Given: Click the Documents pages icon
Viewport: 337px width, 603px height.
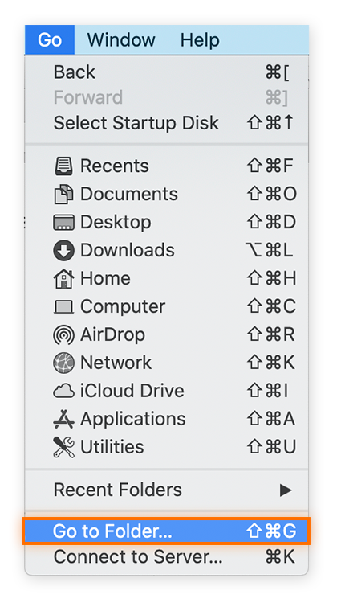Looking at the screenshot, I should point(63,195).
